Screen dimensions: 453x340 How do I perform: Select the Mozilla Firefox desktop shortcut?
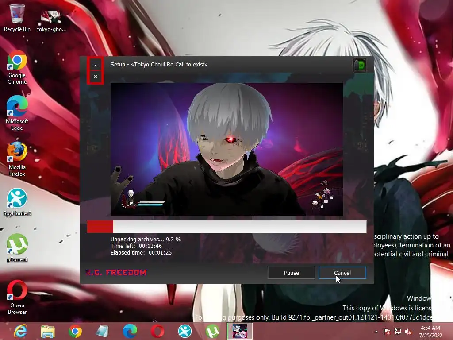point(17,159)
